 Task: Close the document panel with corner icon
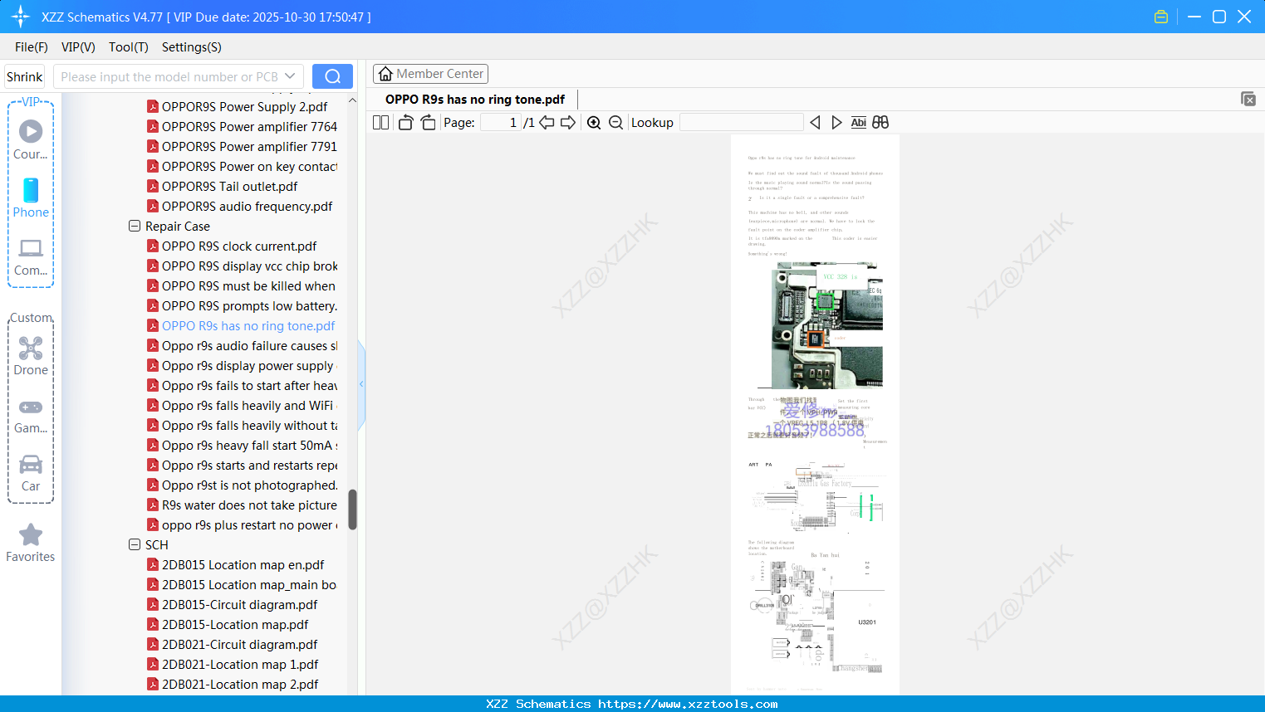[1248, 99]
